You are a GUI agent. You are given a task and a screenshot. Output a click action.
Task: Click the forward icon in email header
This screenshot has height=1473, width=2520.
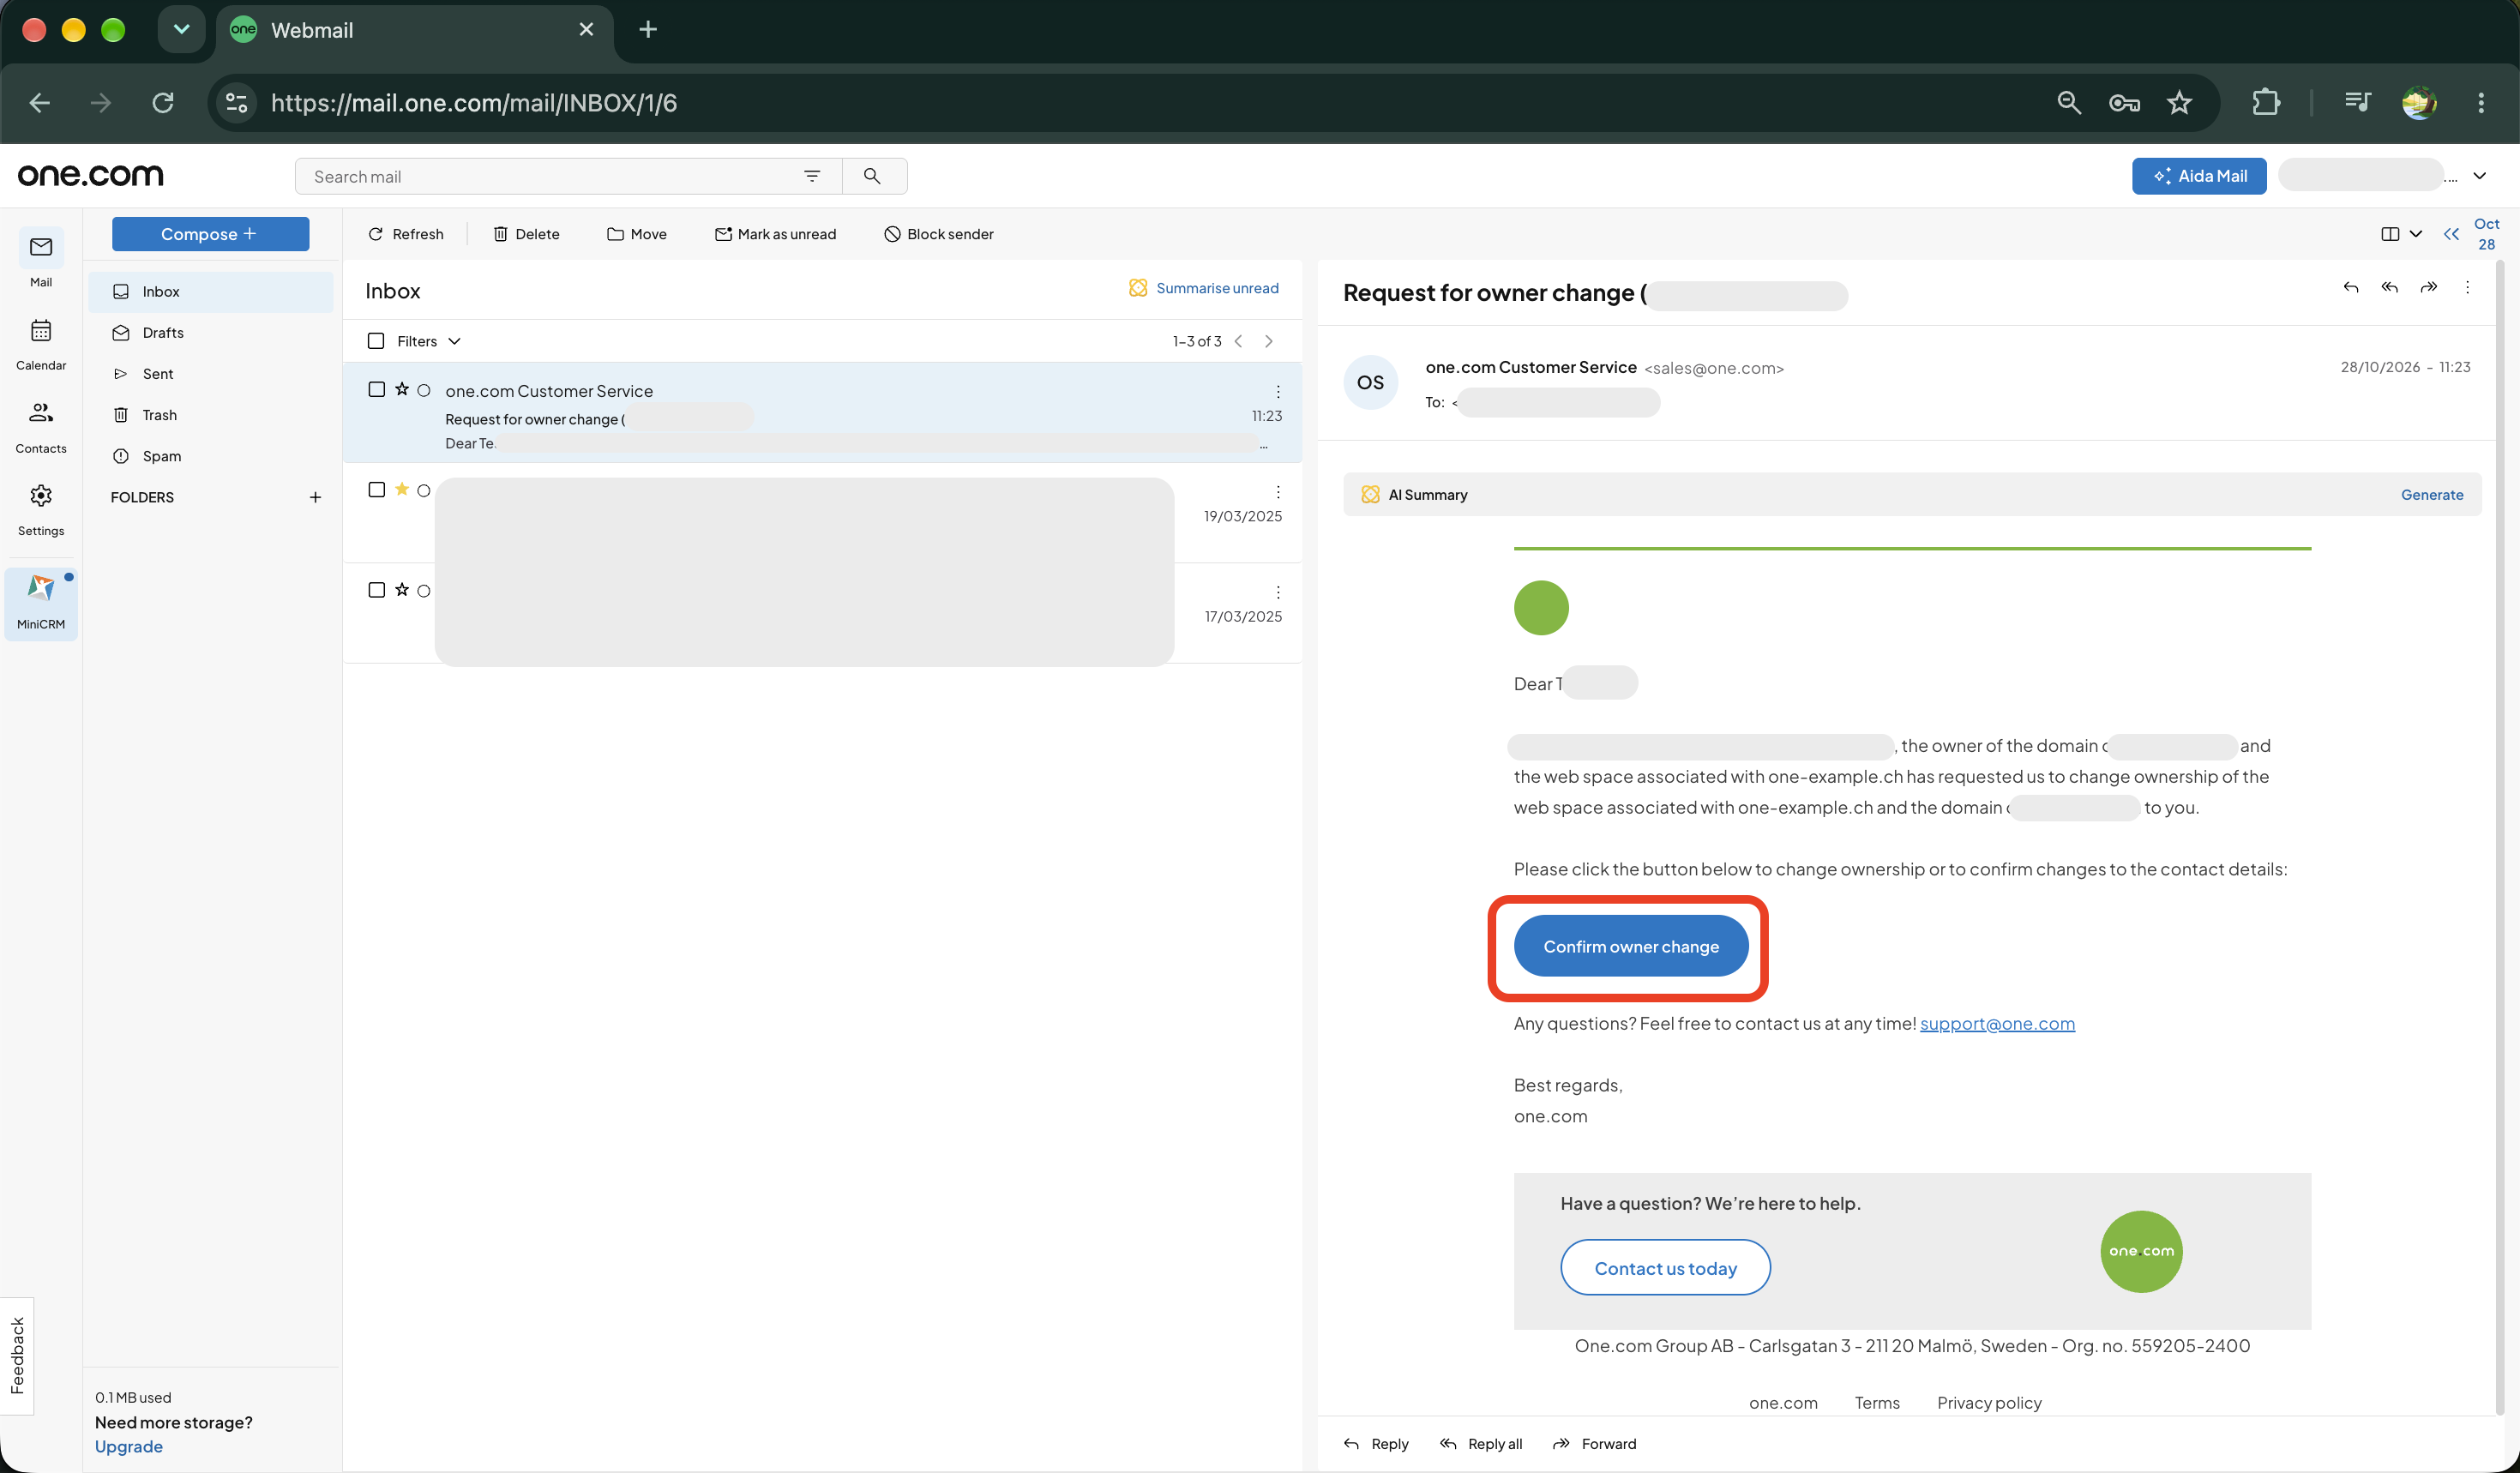click(2428, 288)
